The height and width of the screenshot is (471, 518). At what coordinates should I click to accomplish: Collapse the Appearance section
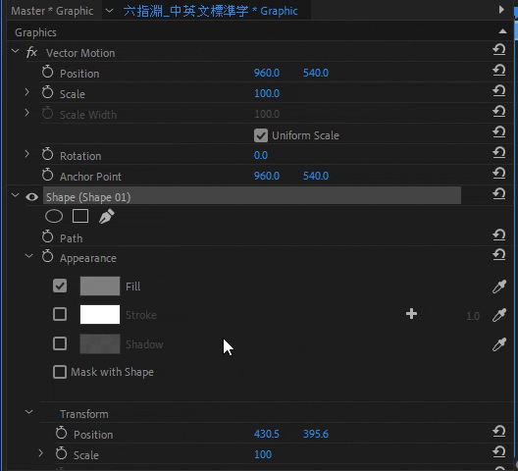click(x=29, y=256)
